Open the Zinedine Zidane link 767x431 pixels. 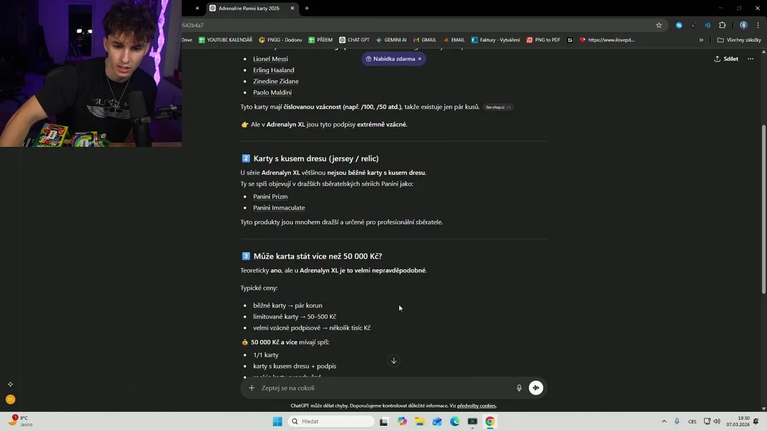(276, 81)
